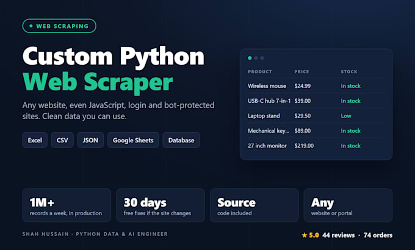Select the $219.00 price cell
This screenshot has width=415, height=250.
tap(304, 145)
